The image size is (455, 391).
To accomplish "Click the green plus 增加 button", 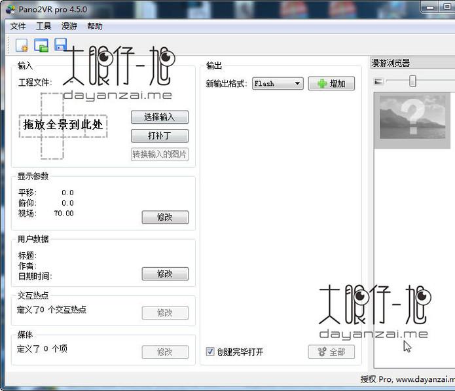I will point(336,84).
